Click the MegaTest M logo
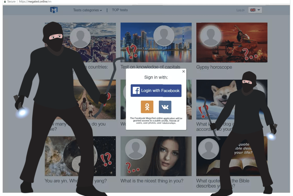Viewport: 293px width, 196px height. (54, 10)
